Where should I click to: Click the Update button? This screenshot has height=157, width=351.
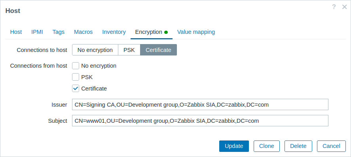pos(234,146)
